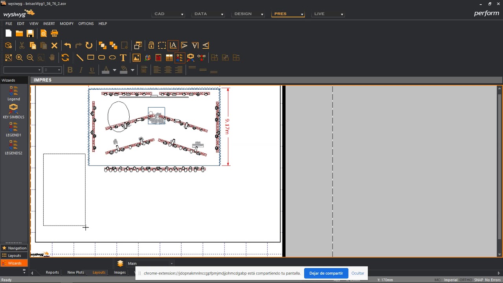Zoom in with the magnifier plus icon
The height and width of the screenshot is (283, 503).
[x=19, y=58]
